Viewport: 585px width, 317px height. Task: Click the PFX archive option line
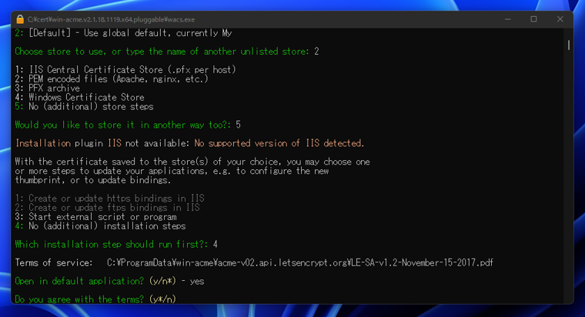[x=47, y=88]
